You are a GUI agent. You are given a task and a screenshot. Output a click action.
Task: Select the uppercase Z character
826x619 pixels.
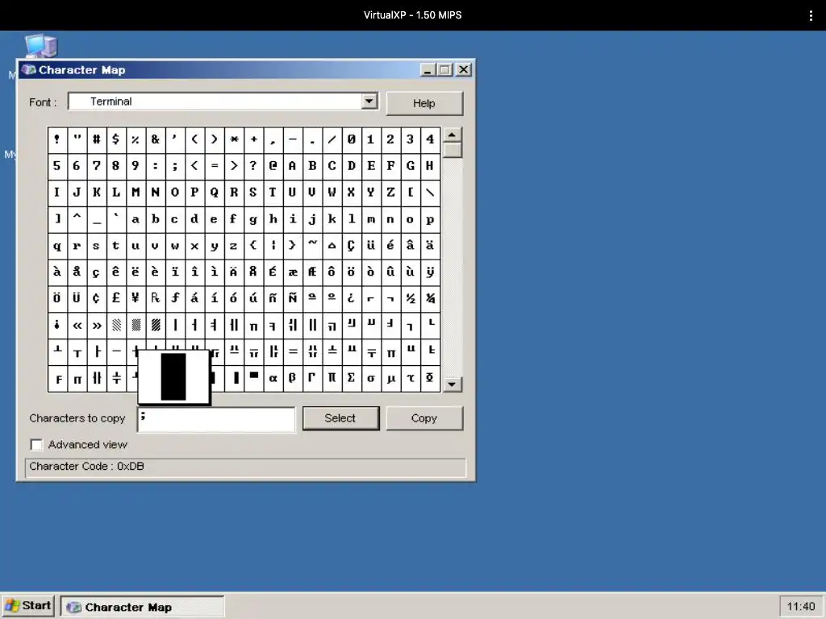(x=390, y=193)
